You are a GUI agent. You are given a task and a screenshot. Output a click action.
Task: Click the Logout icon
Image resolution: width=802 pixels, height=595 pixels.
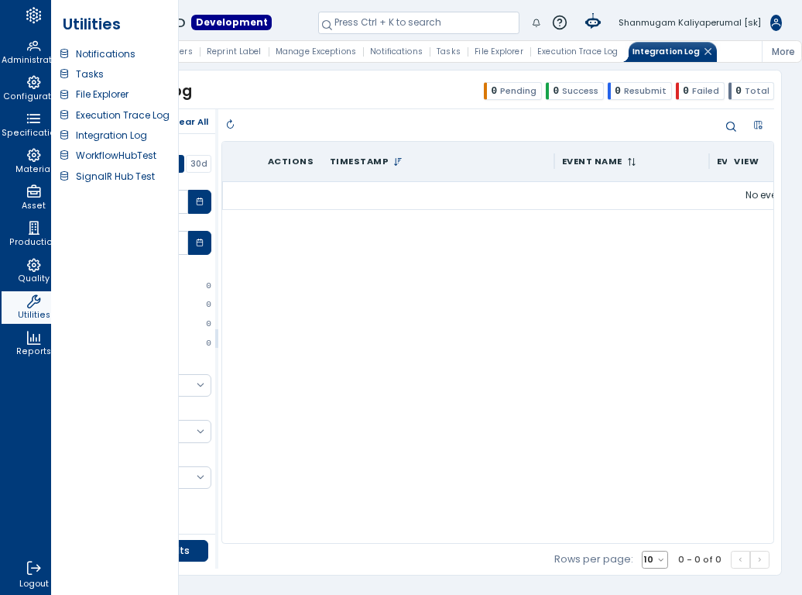pos(34,568)
